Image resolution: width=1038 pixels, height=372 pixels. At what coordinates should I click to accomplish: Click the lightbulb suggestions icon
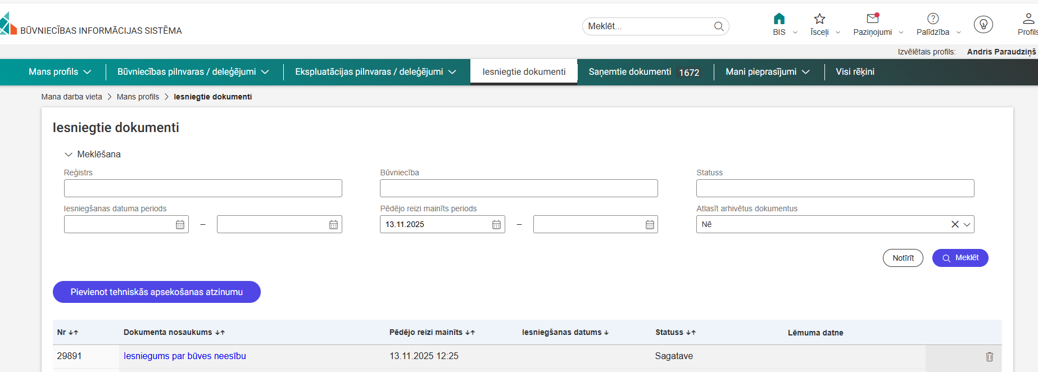(983, 24)
